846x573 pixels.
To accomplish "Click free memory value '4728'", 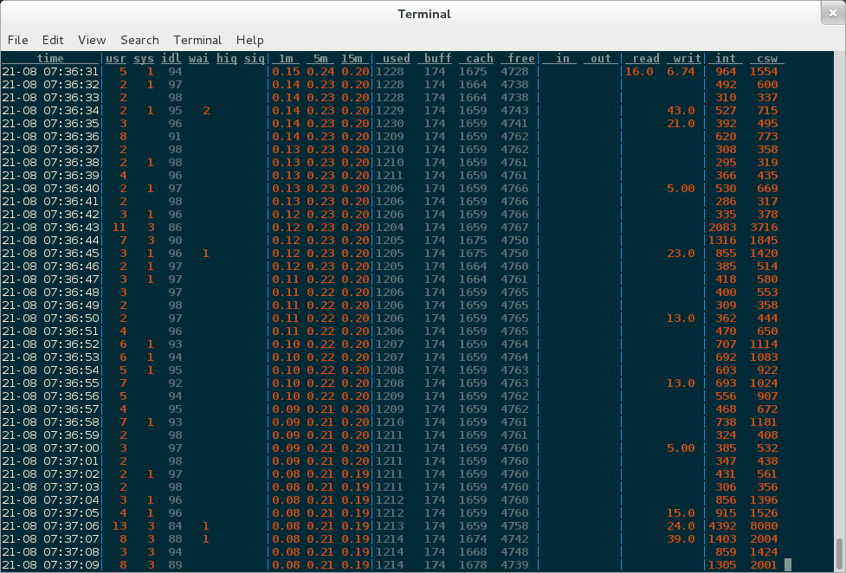I will [x=514, y=72].
